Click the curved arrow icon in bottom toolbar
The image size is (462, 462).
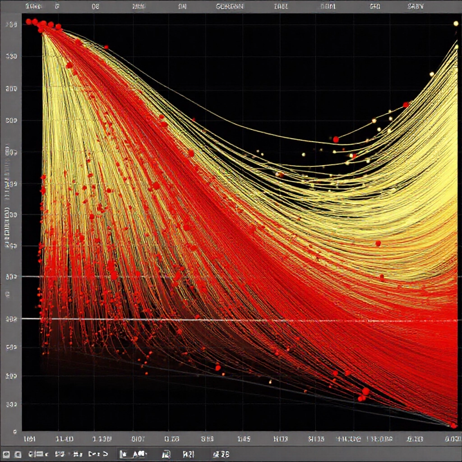pos(105,454)
